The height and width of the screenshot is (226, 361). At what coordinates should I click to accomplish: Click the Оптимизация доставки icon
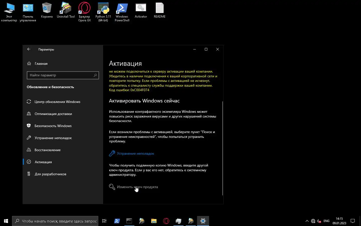(x=29, y=114)
